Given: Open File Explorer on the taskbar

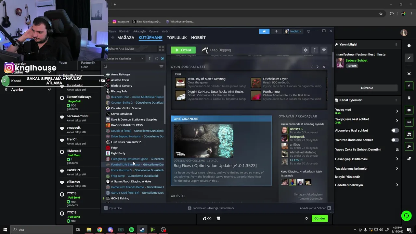Looking at the screenshot, I should (89, 230).
